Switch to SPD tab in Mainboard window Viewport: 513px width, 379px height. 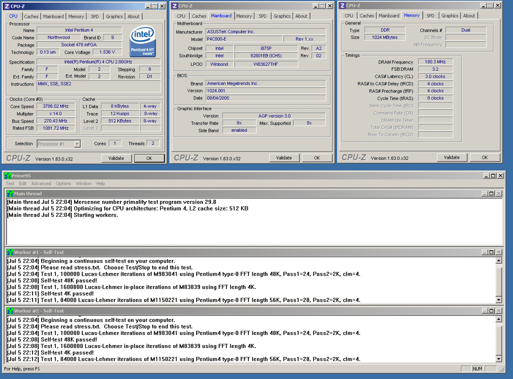point(262,16)
